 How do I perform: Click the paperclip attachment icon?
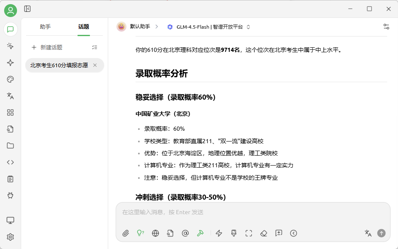click(126, 233)
